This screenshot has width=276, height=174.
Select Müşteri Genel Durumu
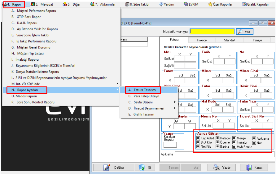(x=61, y=47)
